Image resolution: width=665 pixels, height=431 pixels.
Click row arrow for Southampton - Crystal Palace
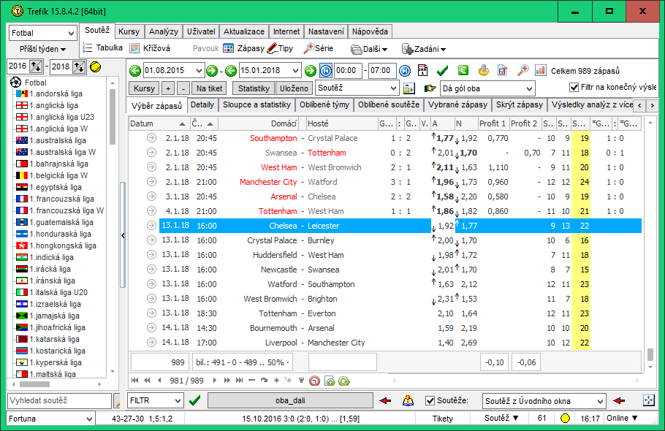(151, 138)
